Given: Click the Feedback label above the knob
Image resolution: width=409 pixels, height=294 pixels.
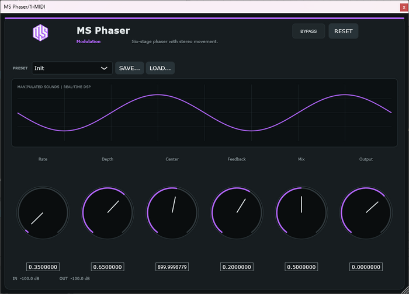Looking at the screenshot, I should coord(237,159).
